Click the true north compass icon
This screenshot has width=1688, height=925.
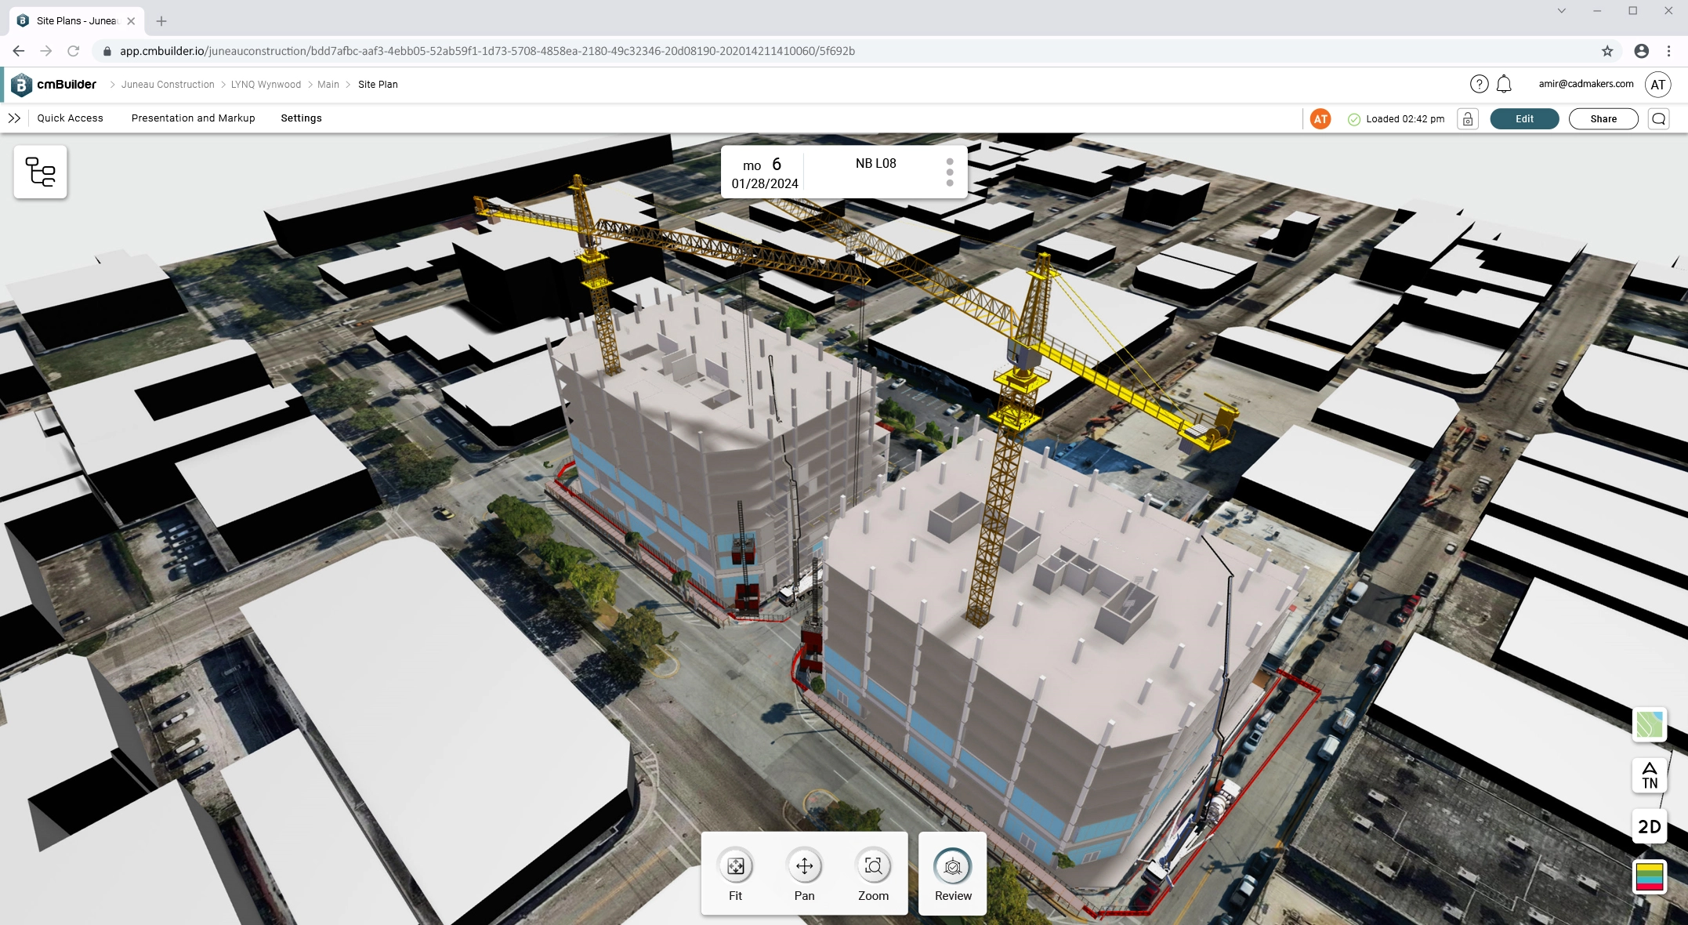tap(1649, 777)
